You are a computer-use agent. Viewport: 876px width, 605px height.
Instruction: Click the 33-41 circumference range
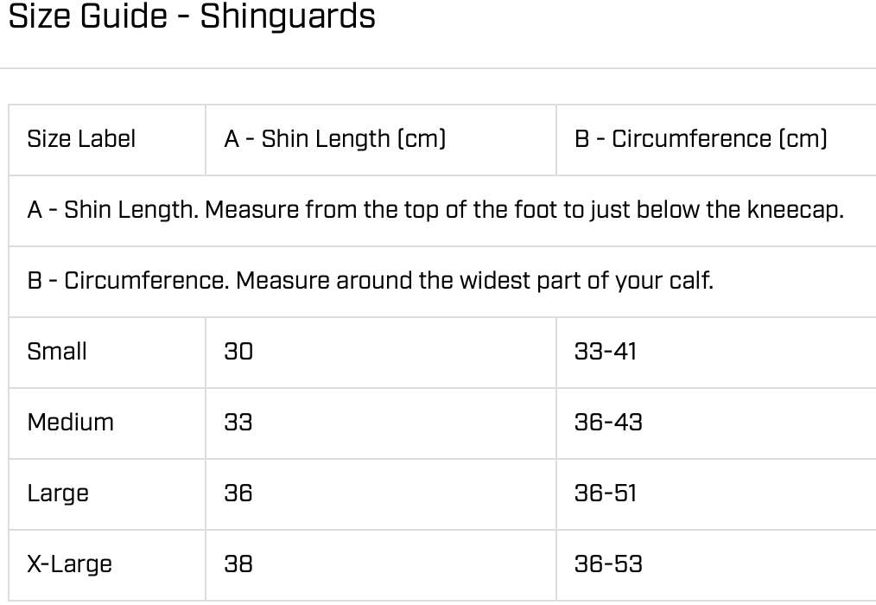pyautogui.click(x=605, y=352)
